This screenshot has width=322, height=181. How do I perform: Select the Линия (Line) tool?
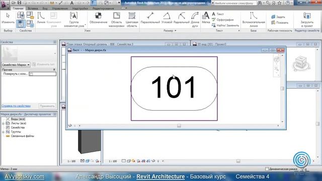pyautogui.click(x=41, y=18)
